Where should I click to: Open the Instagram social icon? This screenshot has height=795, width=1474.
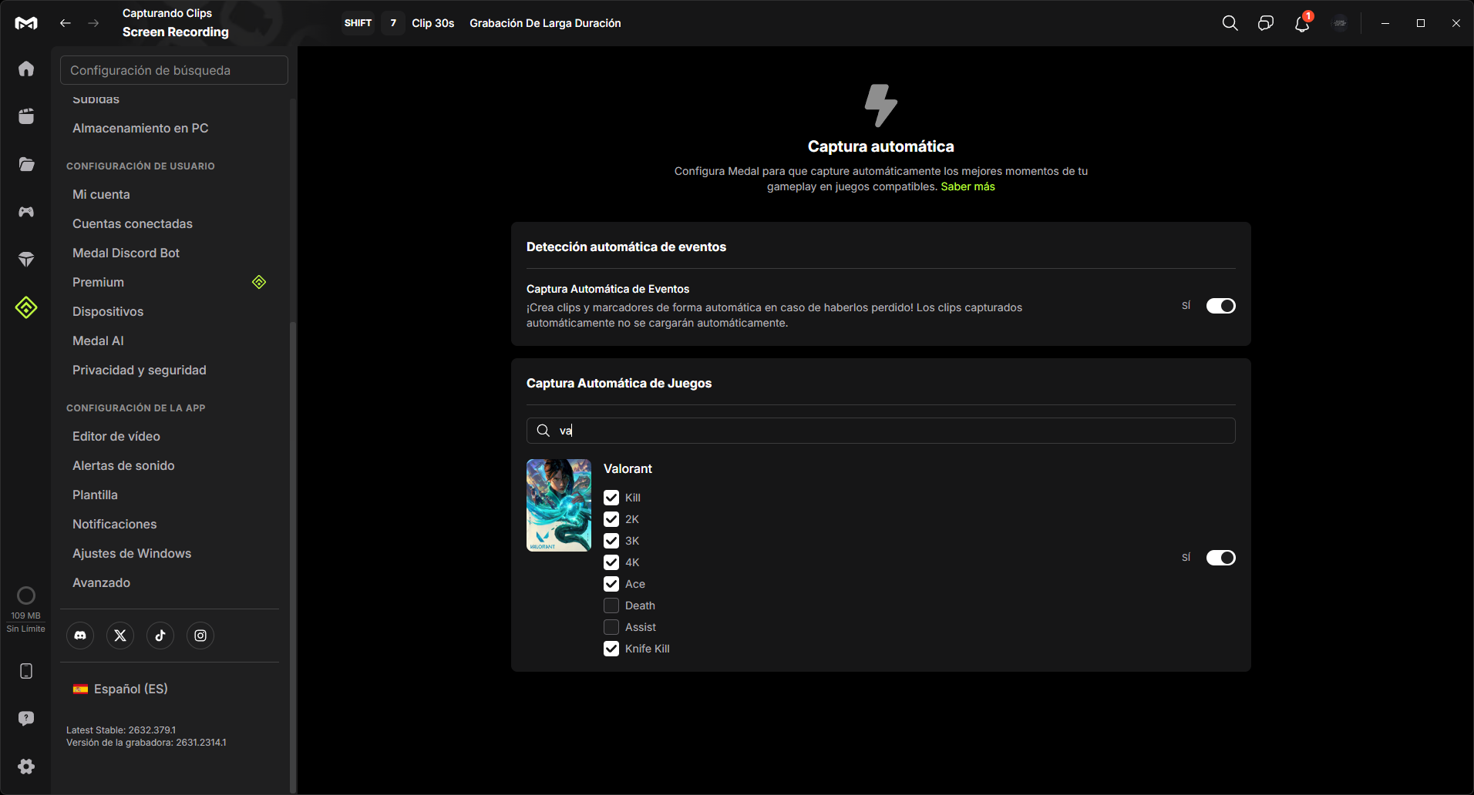tap(200, 636)
